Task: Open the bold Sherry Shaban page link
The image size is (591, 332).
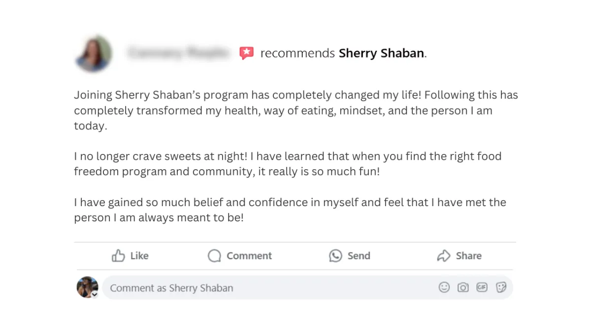Action: pyautogui.click(x=381, y=53)
